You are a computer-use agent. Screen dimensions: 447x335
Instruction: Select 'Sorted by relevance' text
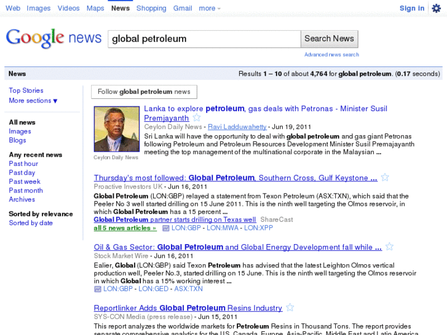(41, 214)
